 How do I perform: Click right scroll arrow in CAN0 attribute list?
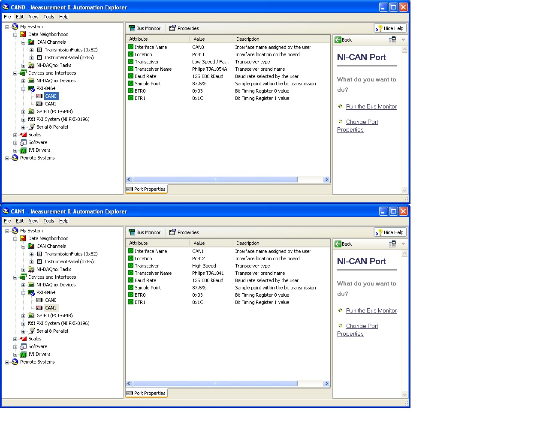tap(326, 180)
